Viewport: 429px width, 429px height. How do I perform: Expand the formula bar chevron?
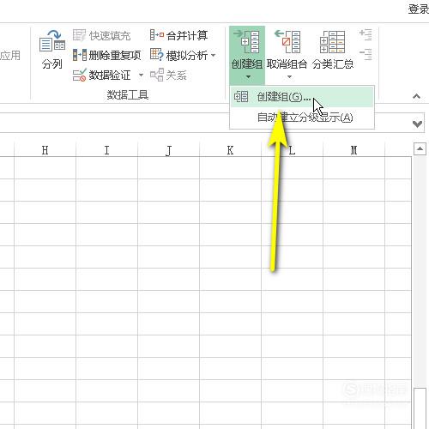click(418, 124)
